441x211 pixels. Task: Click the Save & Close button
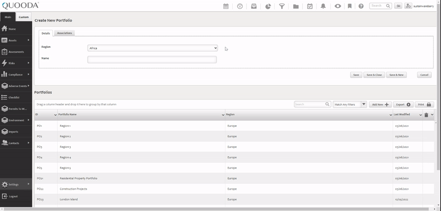[374, 75]
